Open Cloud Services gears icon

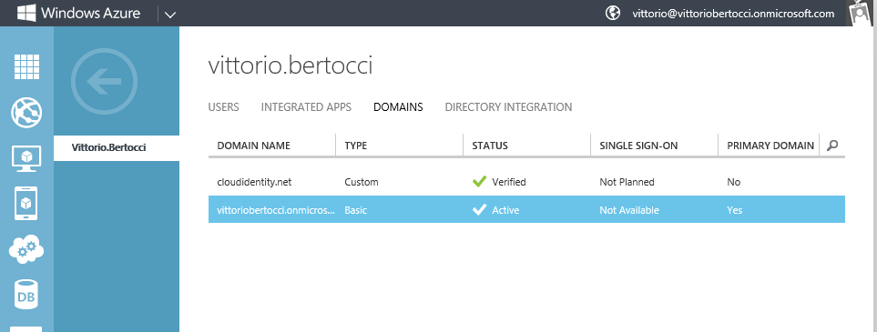coord(26,249)
